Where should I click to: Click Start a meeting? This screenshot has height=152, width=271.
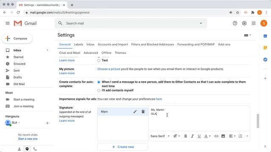(x=24, y=100)
